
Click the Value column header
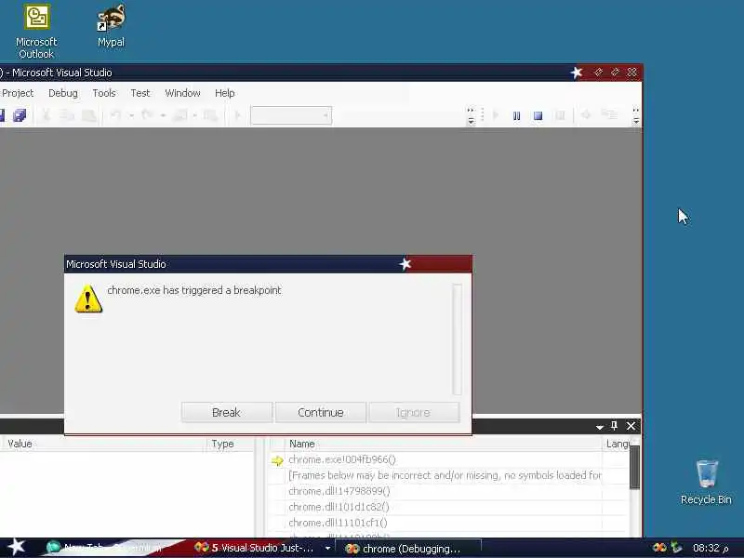click(103, 444)
